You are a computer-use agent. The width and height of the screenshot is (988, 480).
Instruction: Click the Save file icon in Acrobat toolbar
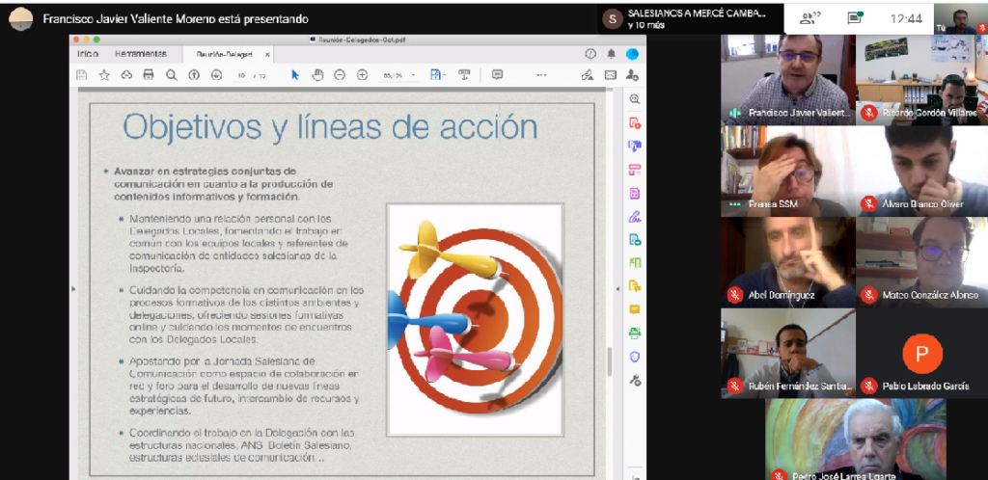click(81, 75)
